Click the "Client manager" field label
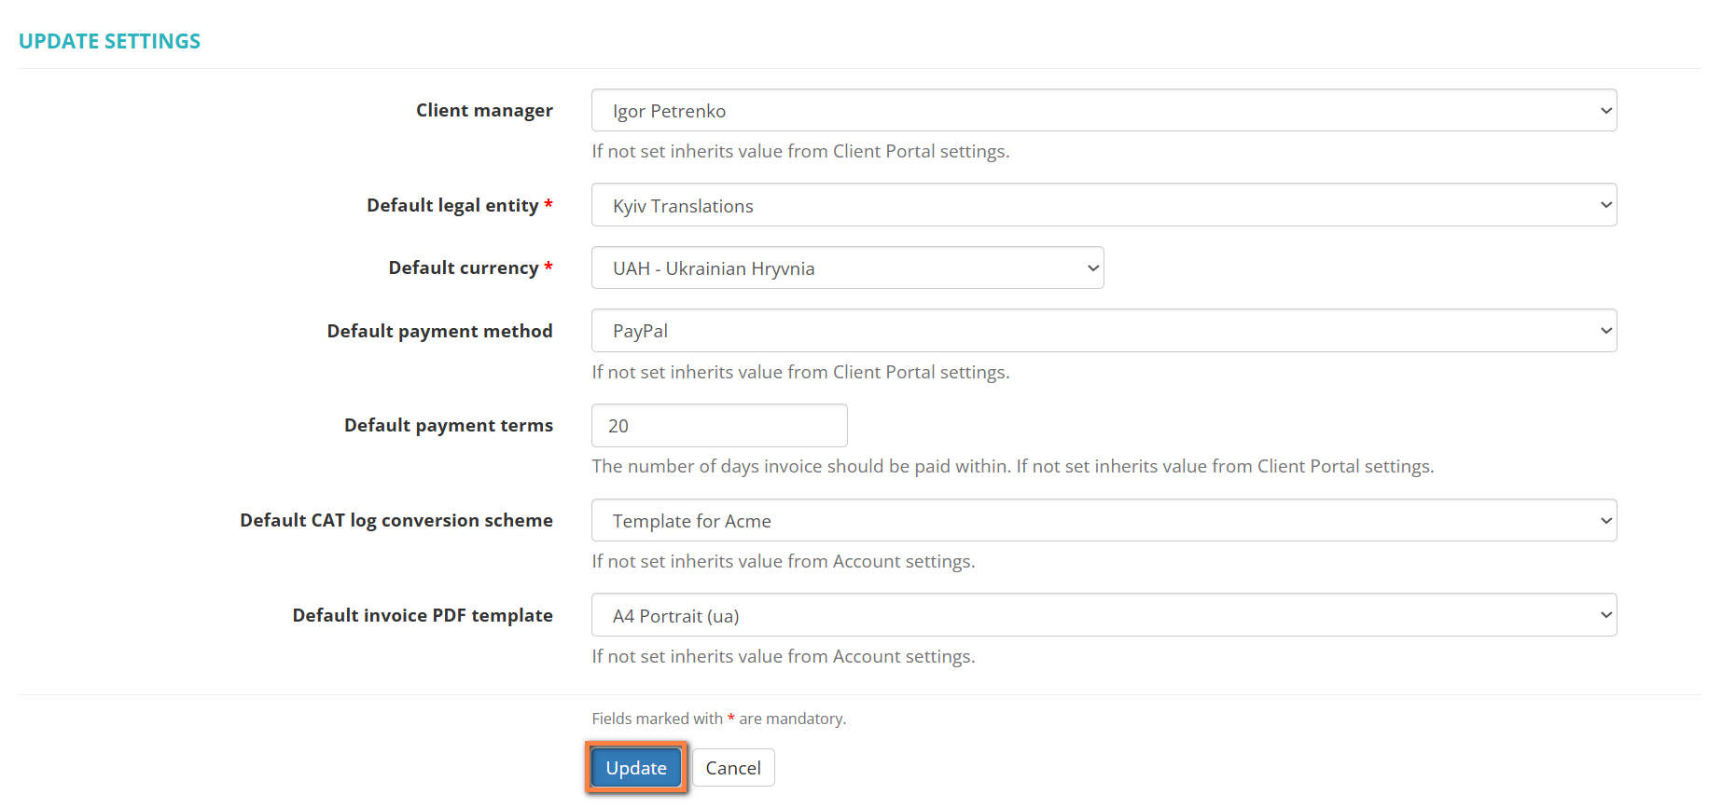The image size is (1722, 808). pos(484,111)
